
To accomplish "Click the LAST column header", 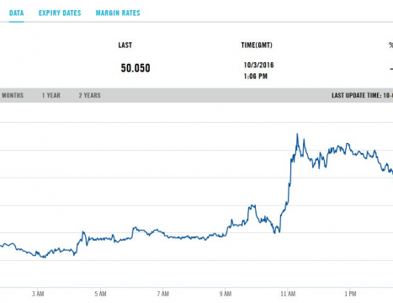I will (x=125, y=45).
